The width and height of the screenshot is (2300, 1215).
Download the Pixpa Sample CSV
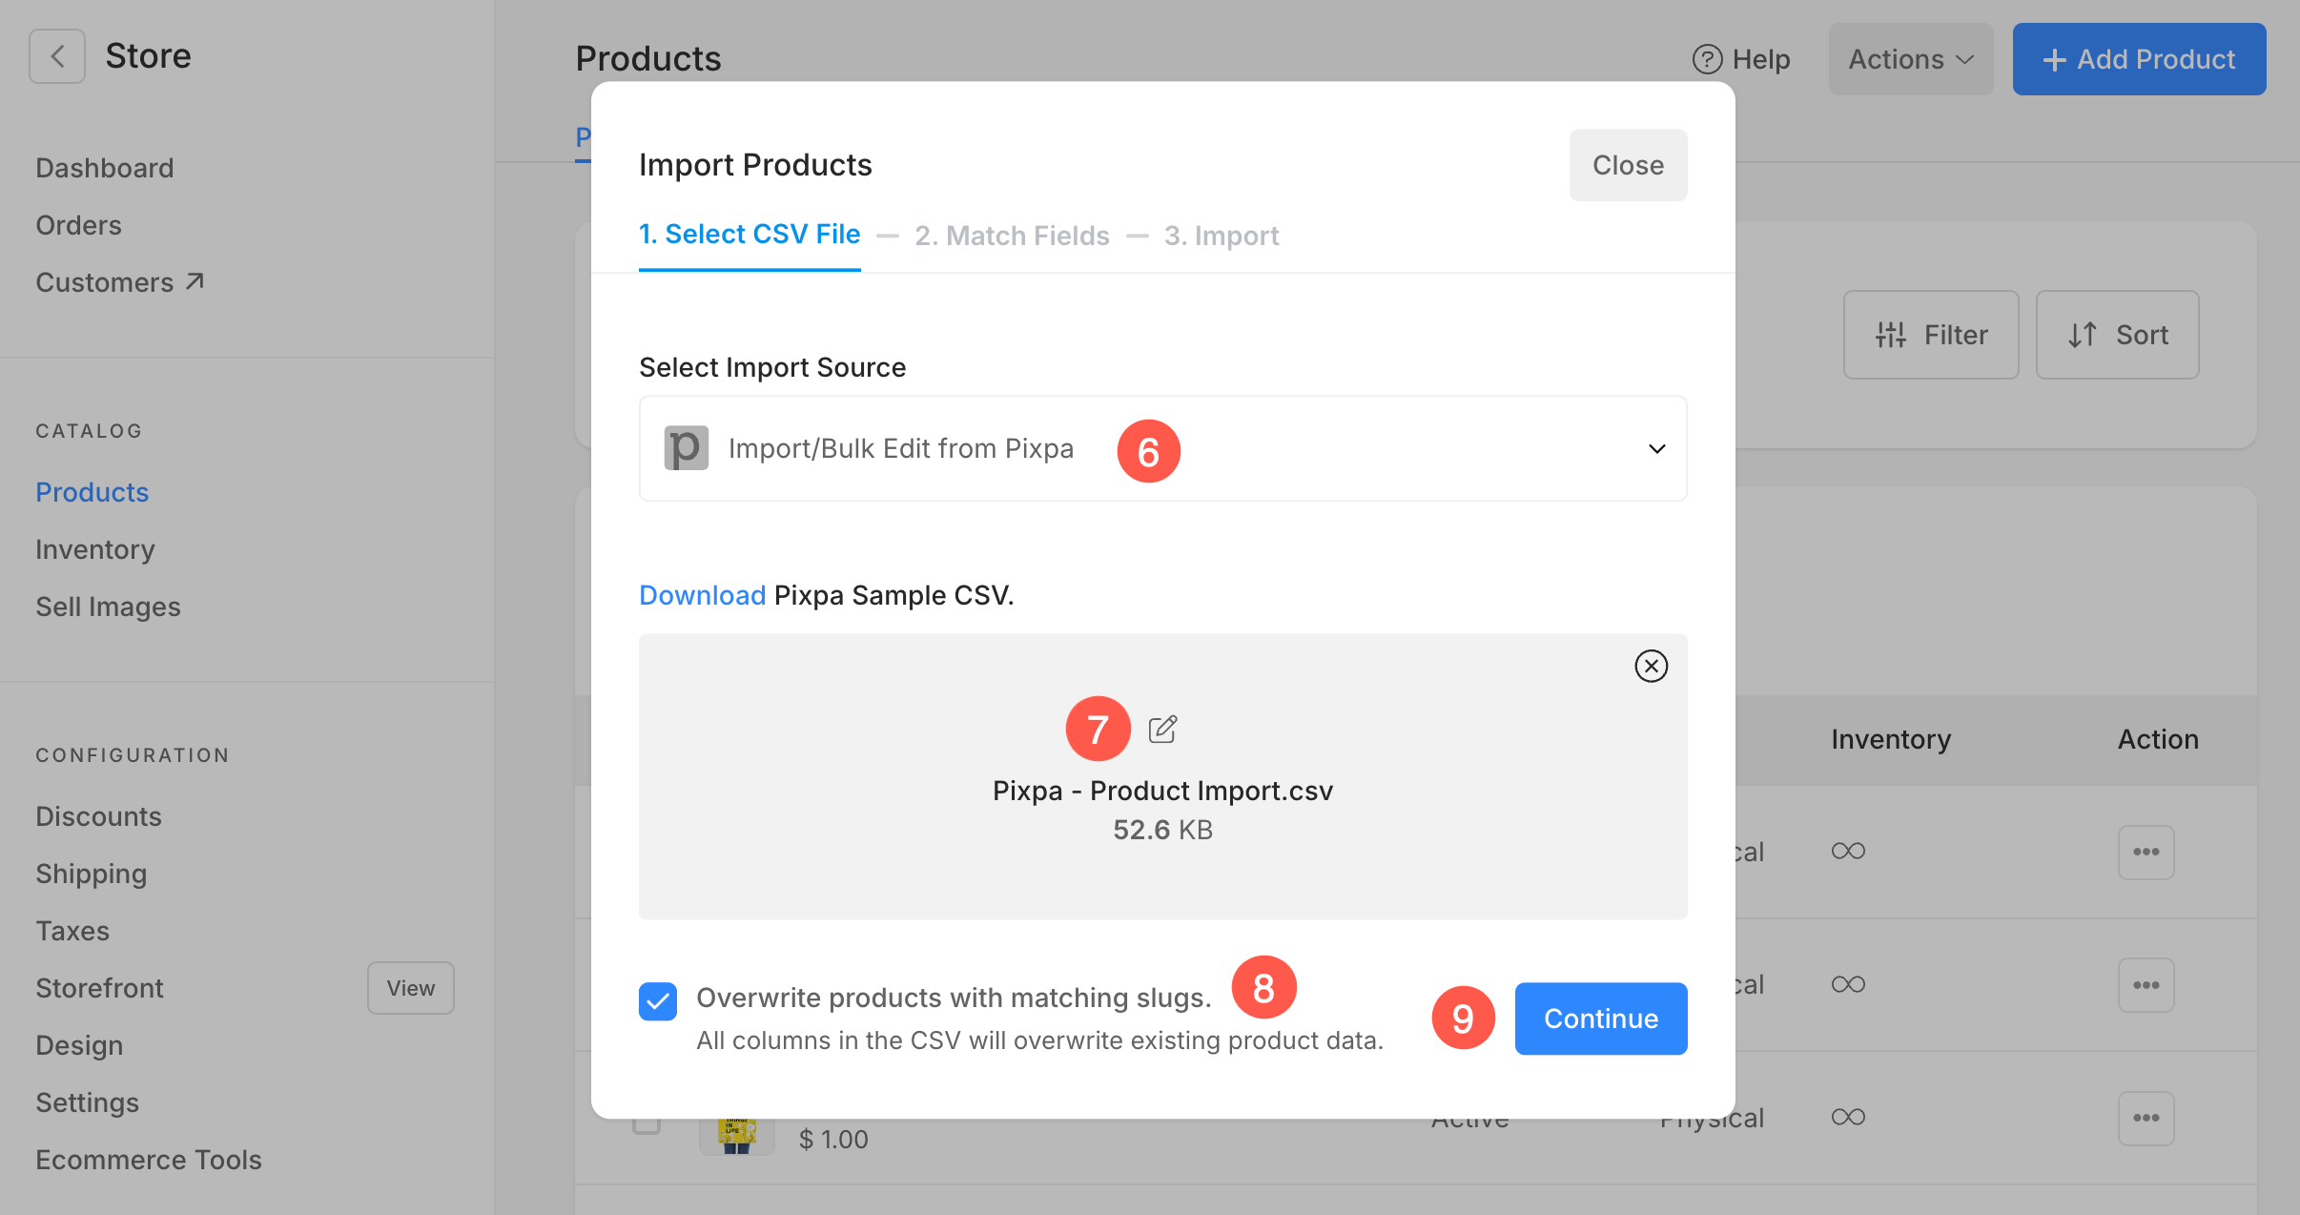702,595
